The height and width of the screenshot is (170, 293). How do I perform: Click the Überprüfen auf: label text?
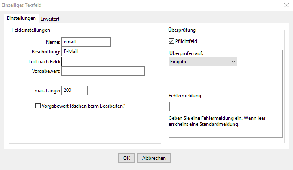186,53
